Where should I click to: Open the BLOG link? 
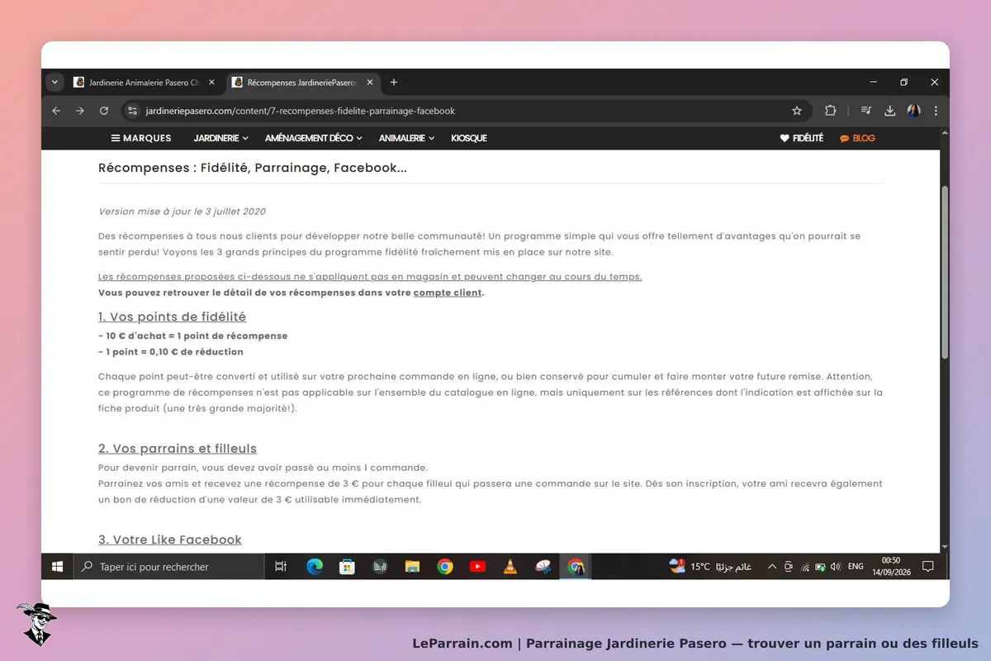pyautogui.click(x=857, y=138)
